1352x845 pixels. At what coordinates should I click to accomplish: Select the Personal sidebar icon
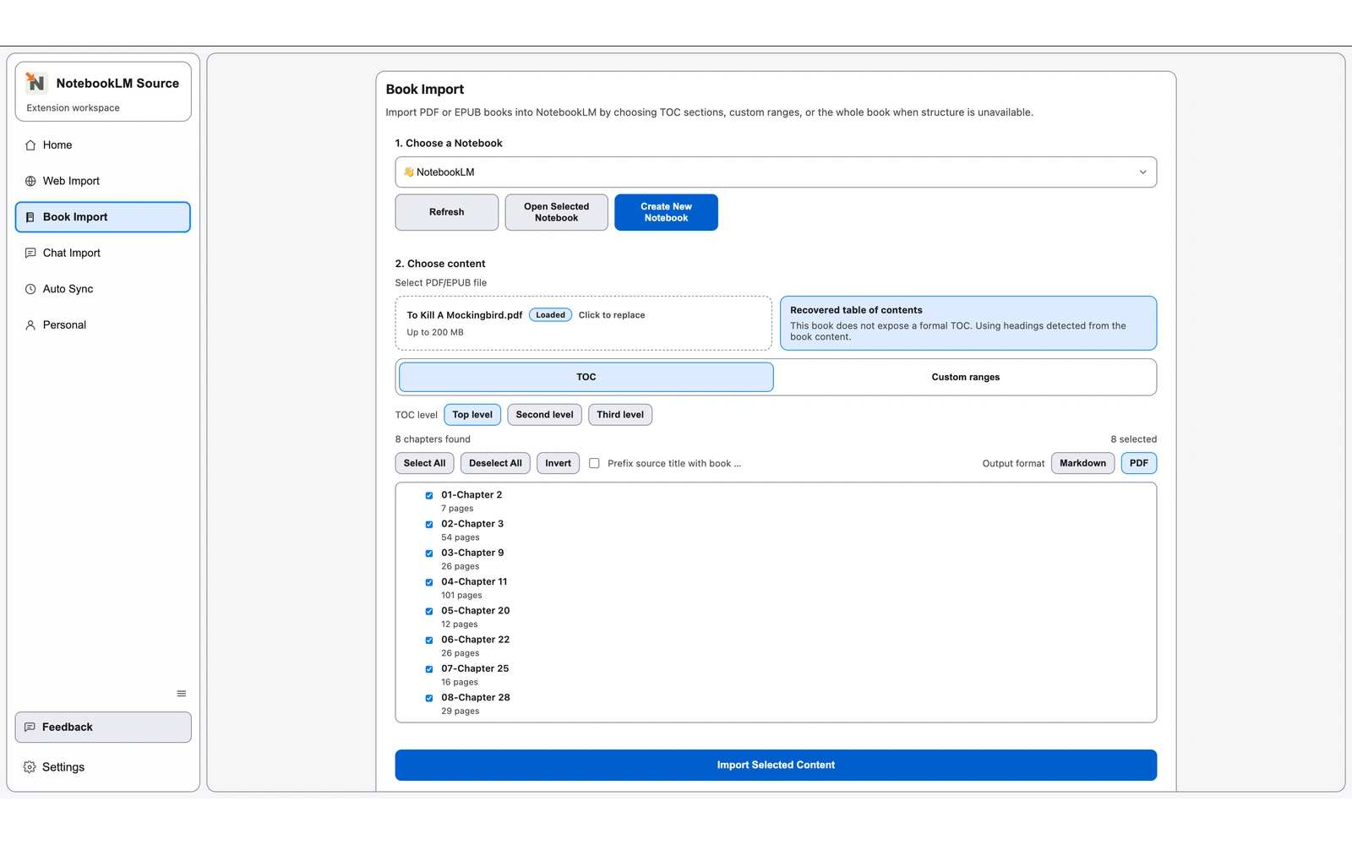(x=30, y=324)
